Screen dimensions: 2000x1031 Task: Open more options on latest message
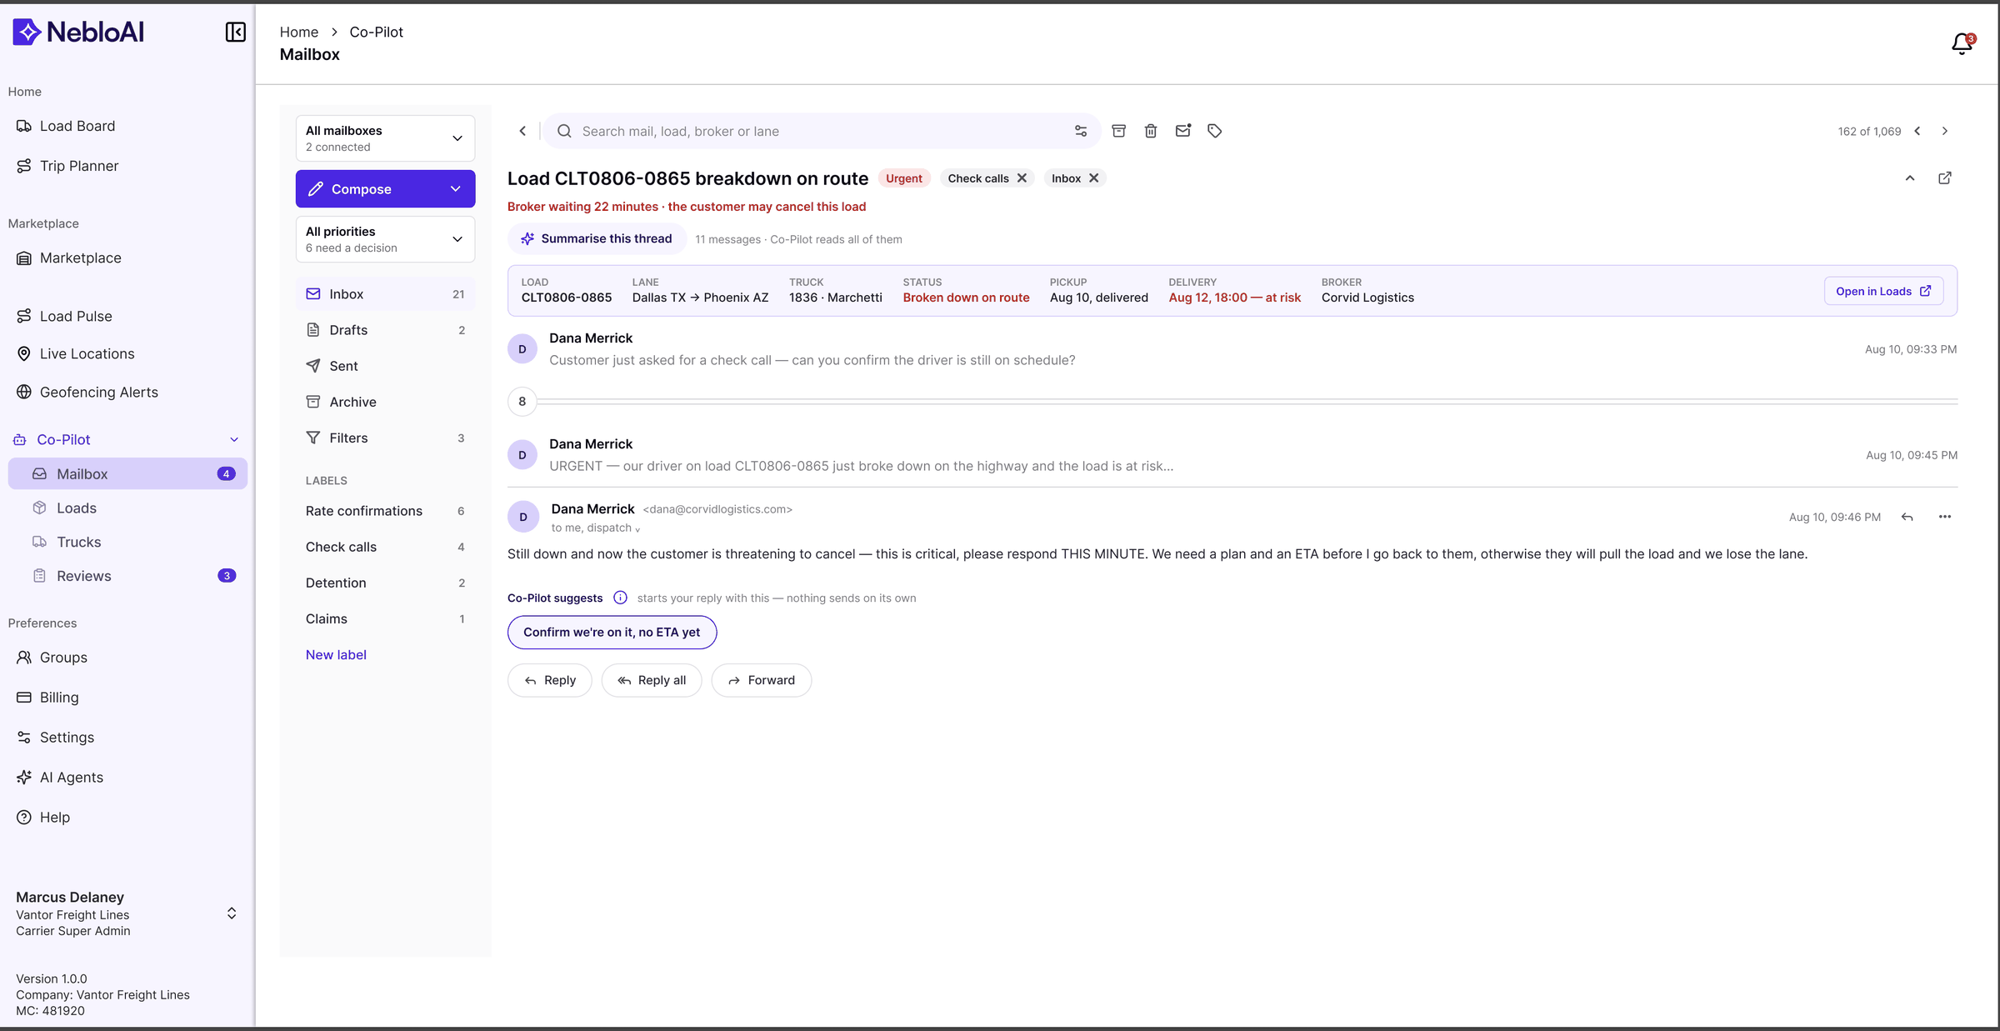pyautogui.click(x=1945, y=517)
